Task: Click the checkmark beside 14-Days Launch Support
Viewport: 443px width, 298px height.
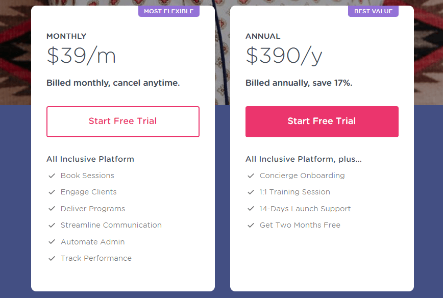Action: click(x=250, y=209)
